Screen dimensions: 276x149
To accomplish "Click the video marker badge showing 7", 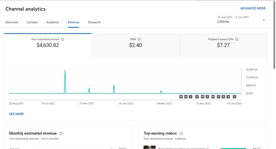I will [x=190, y=97].
